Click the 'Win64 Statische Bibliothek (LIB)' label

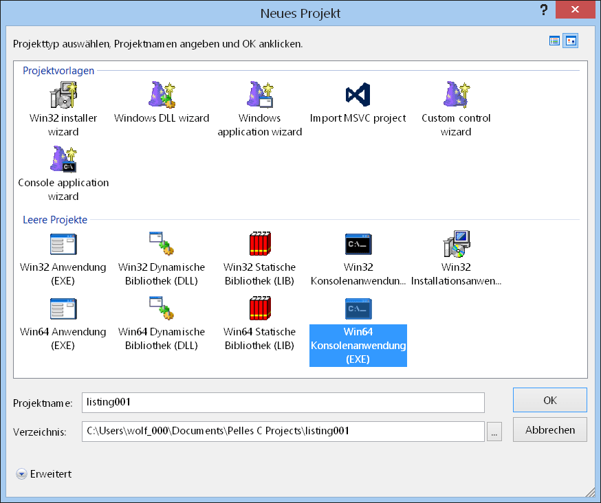259,339
